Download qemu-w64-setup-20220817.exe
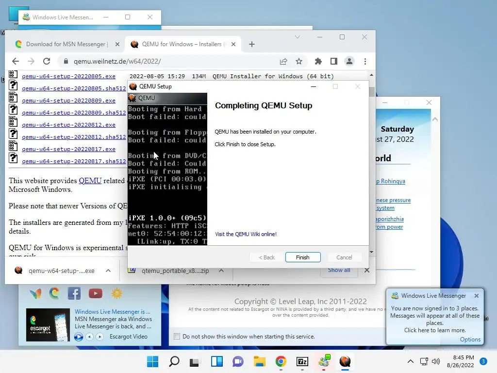The width and height of the screenshot is (497, 373). tap(68, 149)
